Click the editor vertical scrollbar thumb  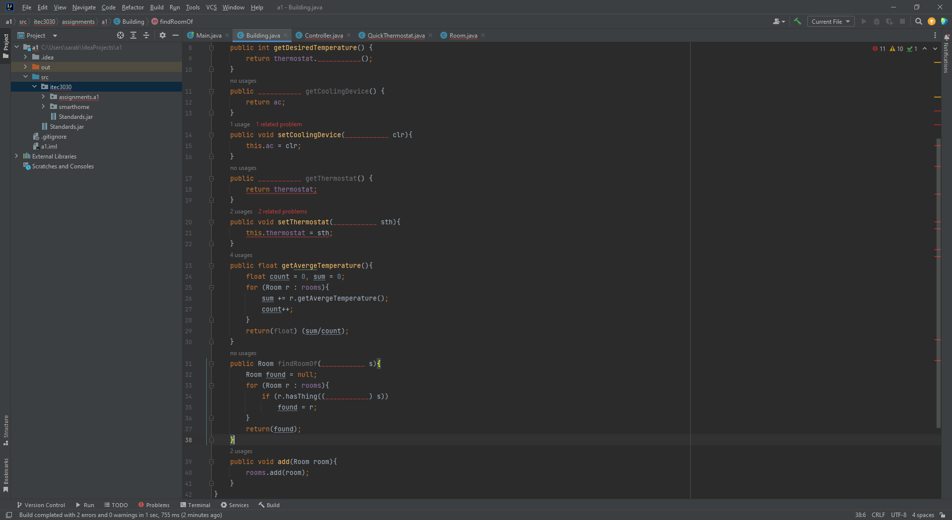point(938,282)
